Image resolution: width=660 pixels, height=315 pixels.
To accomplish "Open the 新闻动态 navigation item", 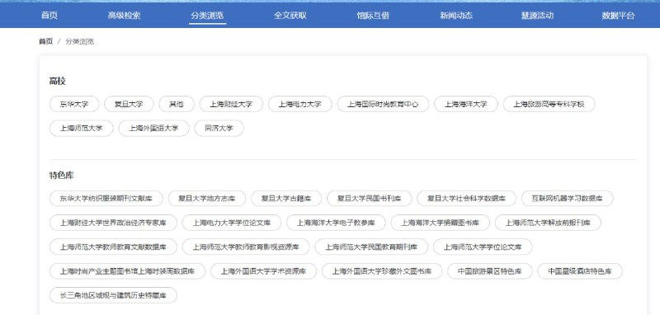I will (x=456, y=16).
